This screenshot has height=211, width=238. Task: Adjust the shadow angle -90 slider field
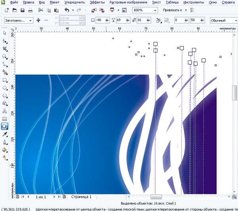coord(102,20)
